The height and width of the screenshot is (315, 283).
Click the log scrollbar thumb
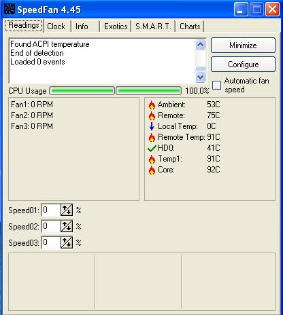[201, 69]
